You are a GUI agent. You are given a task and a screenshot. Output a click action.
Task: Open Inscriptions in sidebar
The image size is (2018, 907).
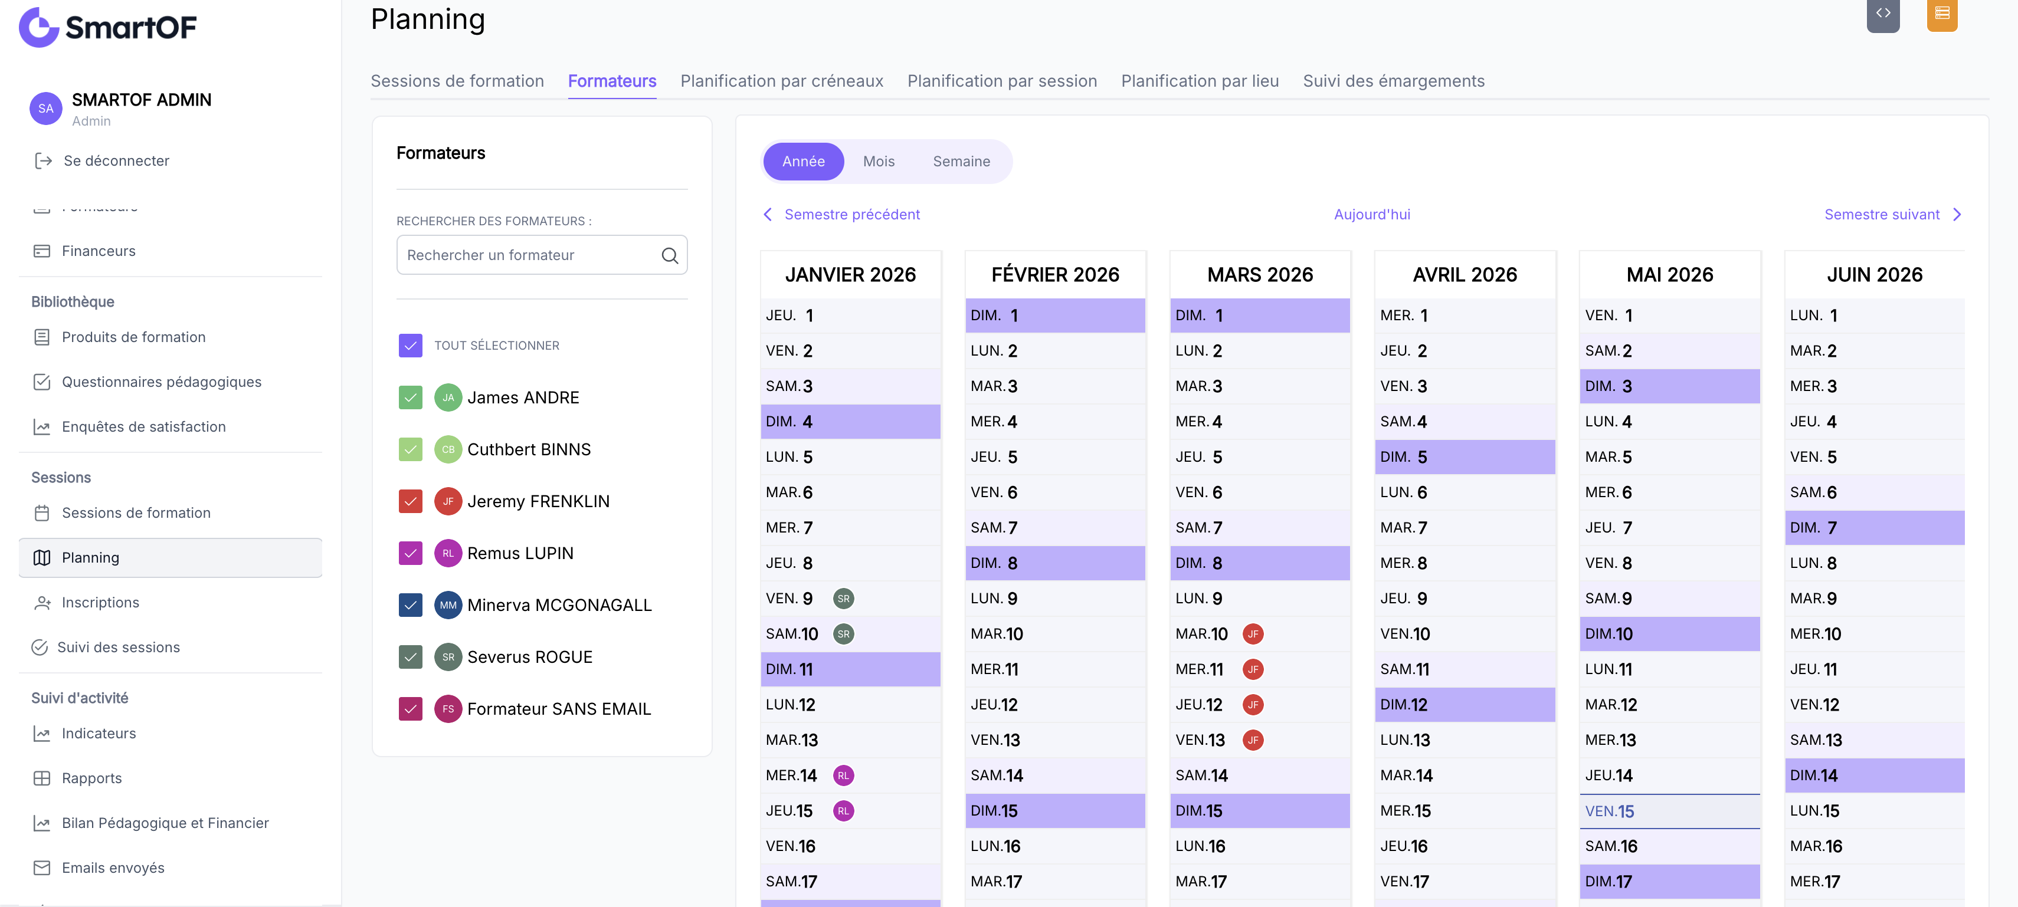pos(170,602)
